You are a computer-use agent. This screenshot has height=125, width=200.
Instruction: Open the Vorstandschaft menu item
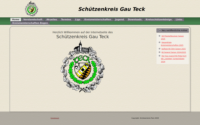click(33, 20)
